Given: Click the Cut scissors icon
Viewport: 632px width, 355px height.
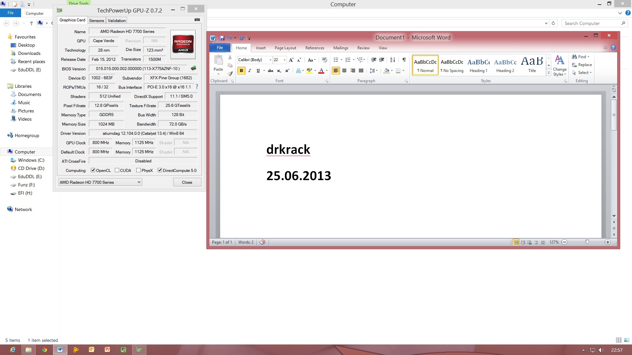Looking at the screenshot, I should click(230, 58).
